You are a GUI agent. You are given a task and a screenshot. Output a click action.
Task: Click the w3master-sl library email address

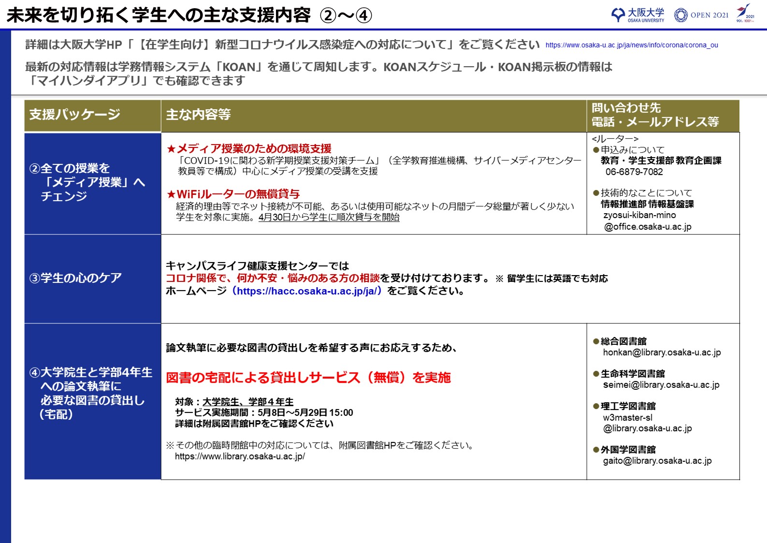pyautogui.click(x=647, y=423)
